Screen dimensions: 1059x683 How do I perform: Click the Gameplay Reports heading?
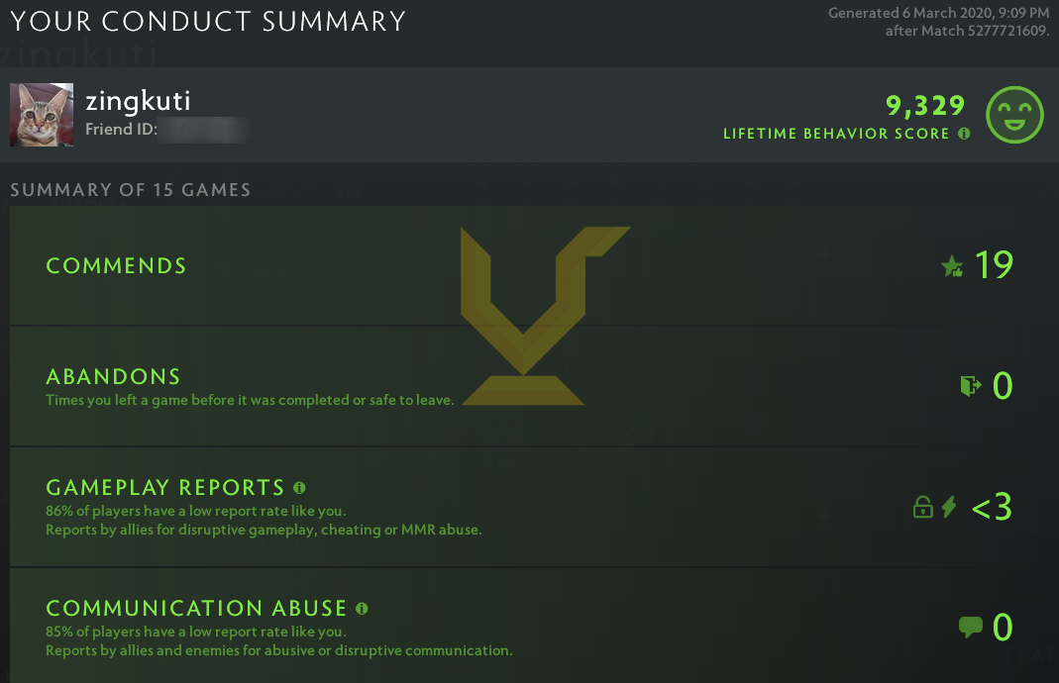click(x=165, y=487)
